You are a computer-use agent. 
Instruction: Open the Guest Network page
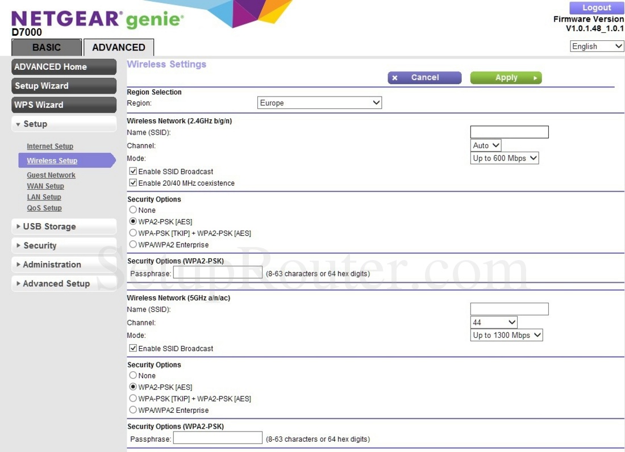[51, 174]
